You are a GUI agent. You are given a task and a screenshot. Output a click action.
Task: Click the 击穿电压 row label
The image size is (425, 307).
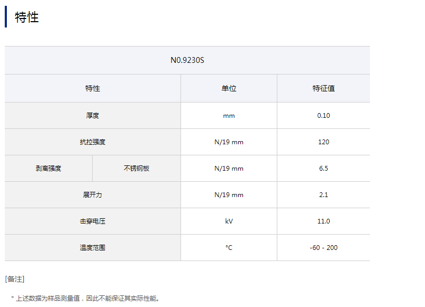(93, 221)
